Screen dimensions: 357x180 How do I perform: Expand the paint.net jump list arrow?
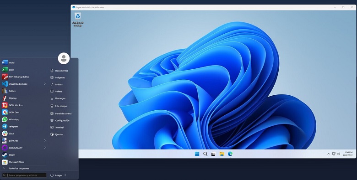click(45, 140)
